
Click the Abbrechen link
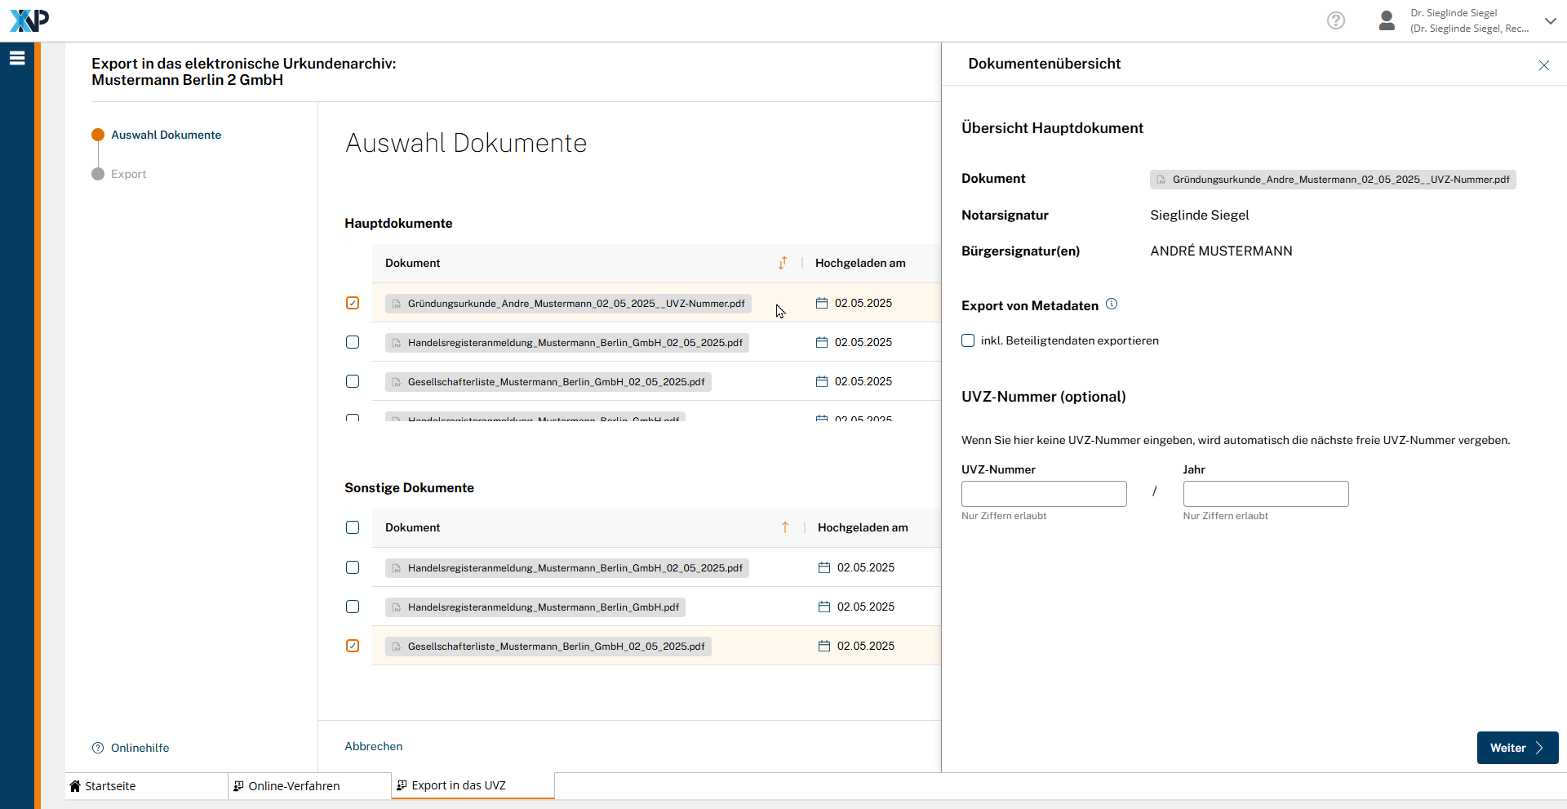point(374,746)
